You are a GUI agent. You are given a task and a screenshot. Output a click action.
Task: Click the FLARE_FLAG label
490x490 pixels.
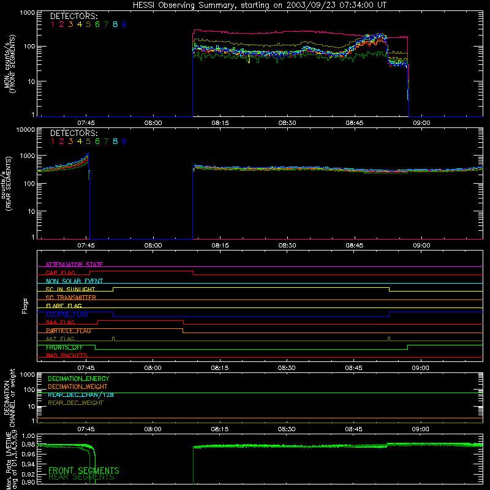[x=64, y=306]
